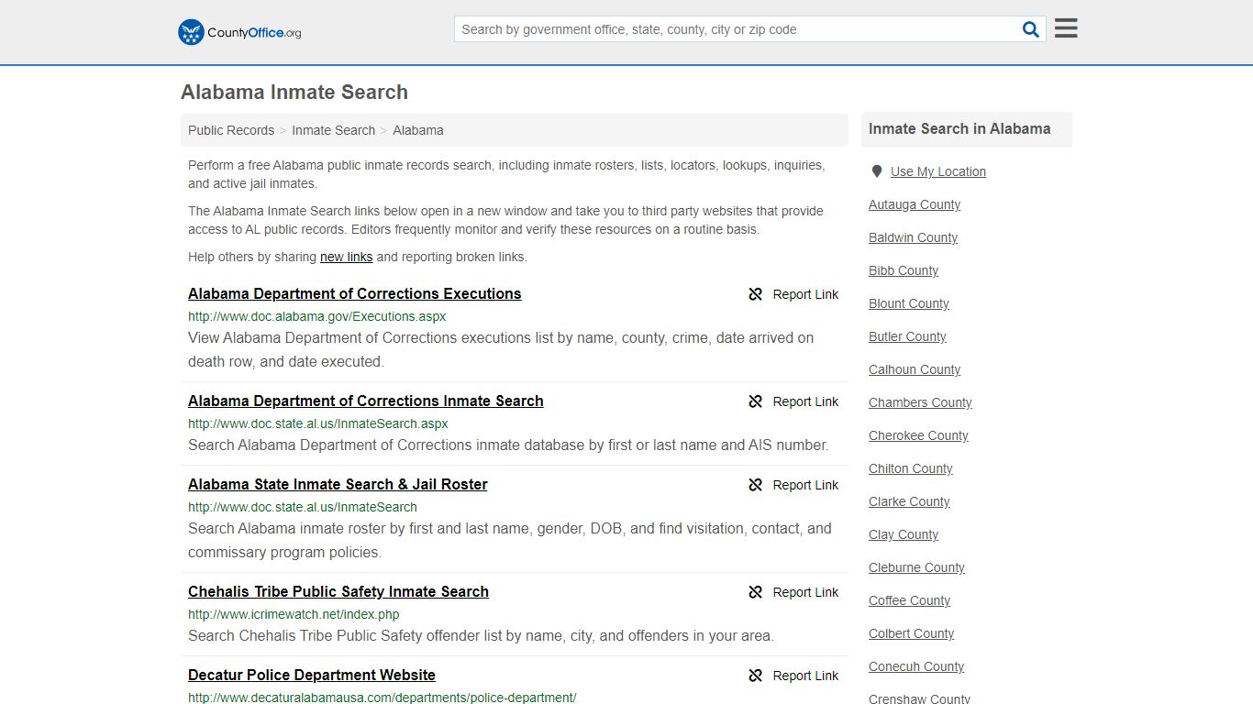The height and width of the screenshot is (704, 1253).
Task: Select Blount County
Action: (x=909, y=303)
